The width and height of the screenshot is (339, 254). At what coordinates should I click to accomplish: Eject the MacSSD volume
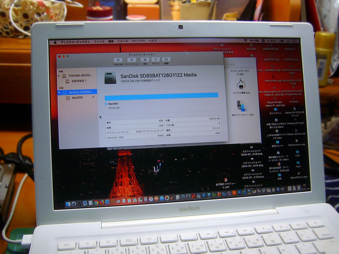(93, 97)
